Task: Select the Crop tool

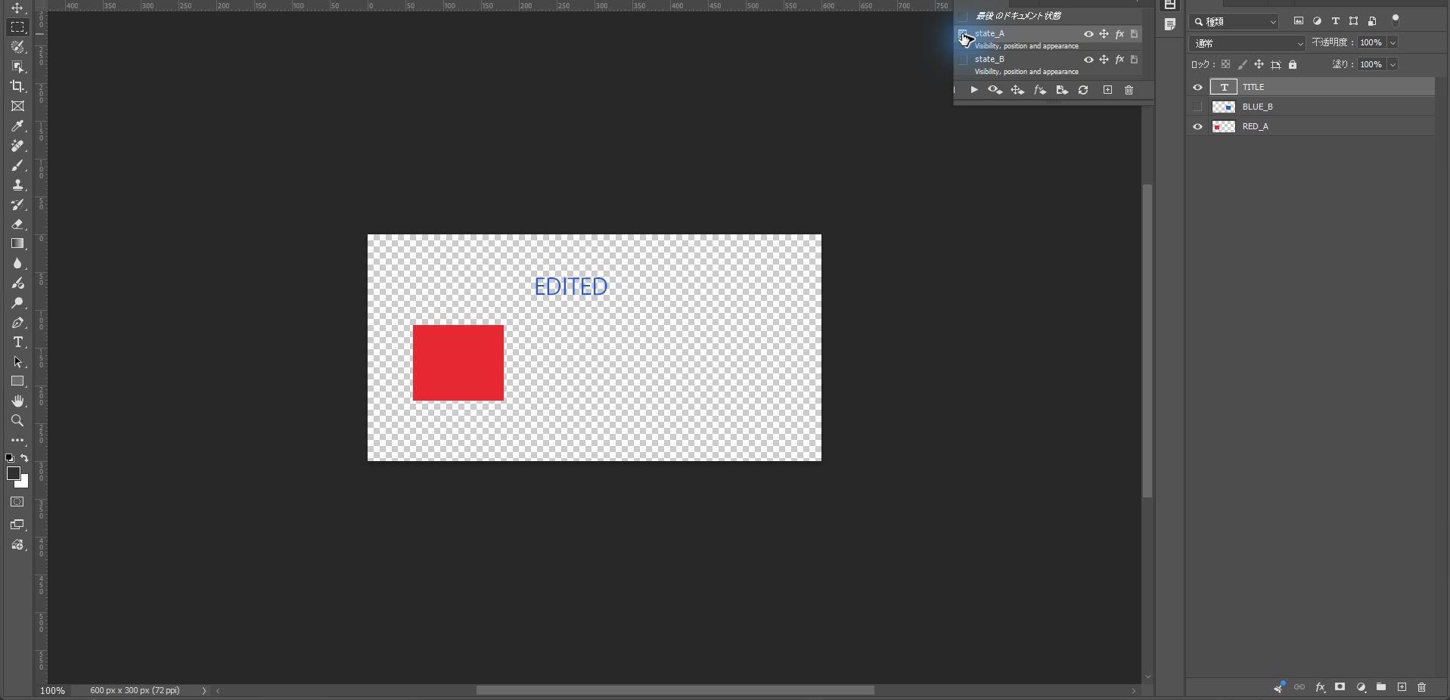Action: 17,86
